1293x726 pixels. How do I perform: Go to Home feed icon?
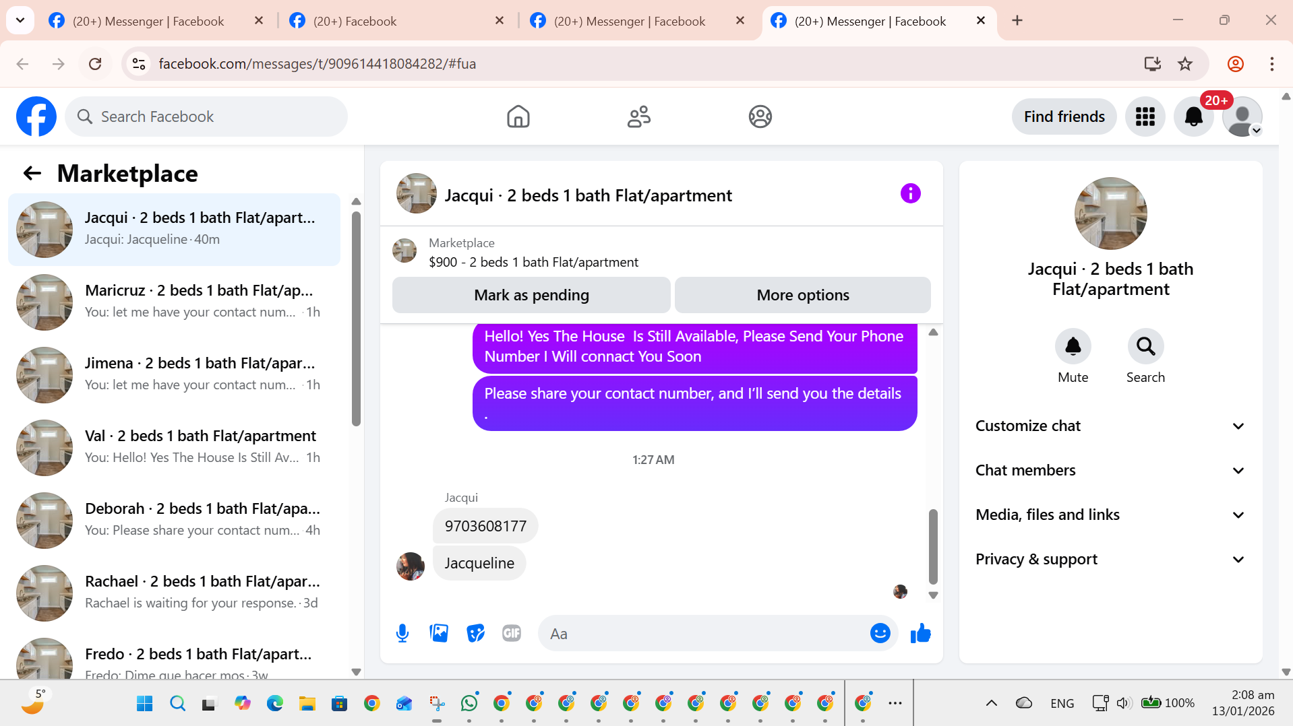(x=518, y=117)
